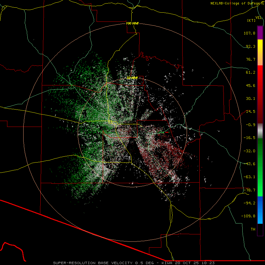Click the 50 NMI range ring label
The height and width of the screenshot is (265, 265).
click(132, 78)
